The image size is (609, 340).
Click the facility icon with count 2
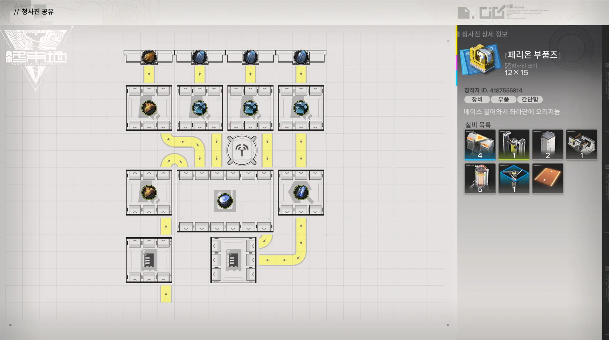tap(547, 144)
